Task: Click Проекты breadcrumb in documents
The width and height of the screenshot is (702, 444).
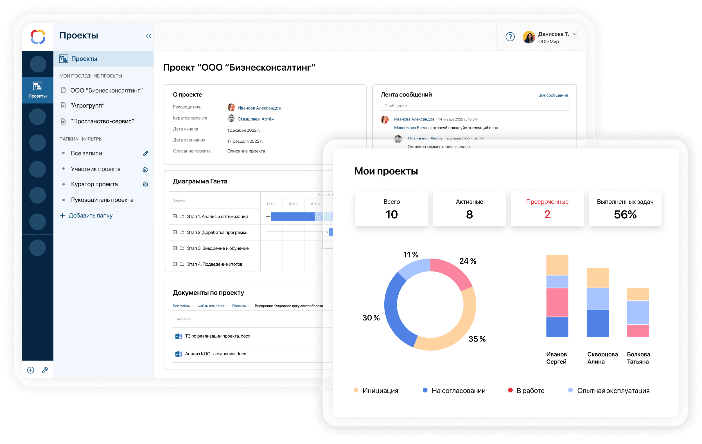Action: (239, 306)
